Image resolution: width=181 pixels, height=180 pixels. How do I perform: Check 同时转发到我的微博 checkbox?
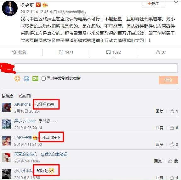[43, 79]
